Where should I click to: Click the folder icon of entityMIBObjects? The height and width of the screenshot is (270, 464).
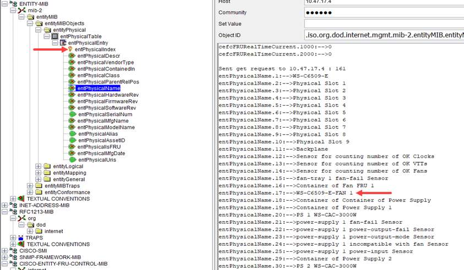click(x=39, y=23)
